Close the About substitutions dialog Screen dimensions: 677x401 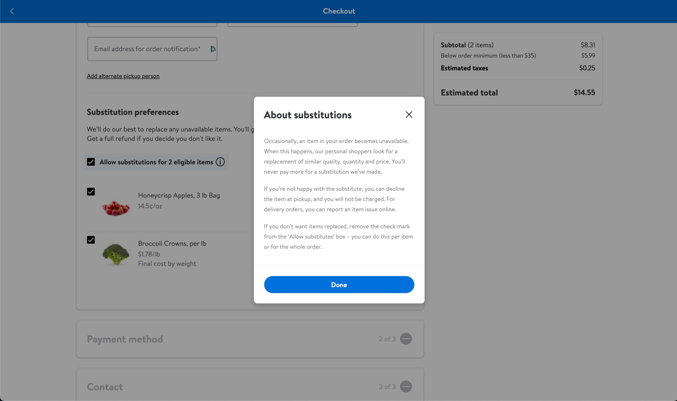pos(409,114)
